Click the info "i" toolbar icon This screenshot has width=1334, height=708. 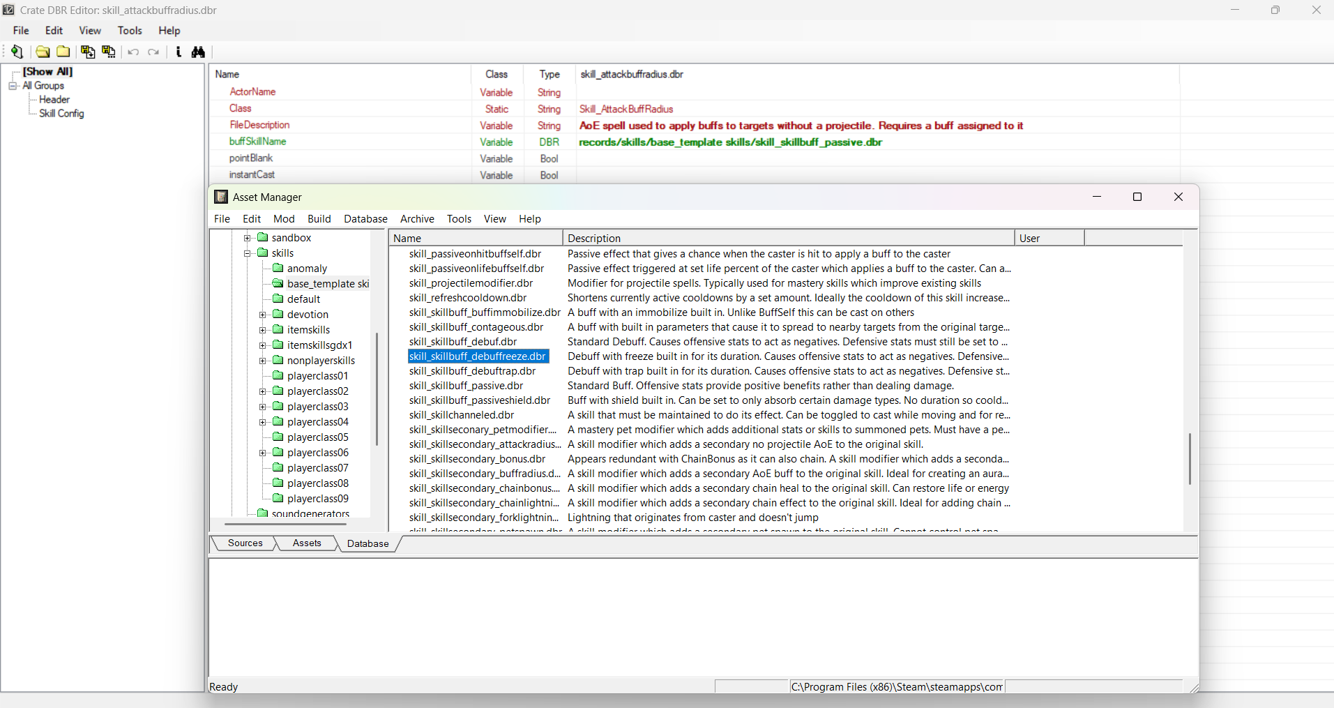(179, 52)
